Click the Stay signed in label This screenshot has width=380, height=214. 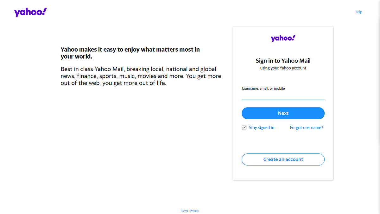click(261, 127)
